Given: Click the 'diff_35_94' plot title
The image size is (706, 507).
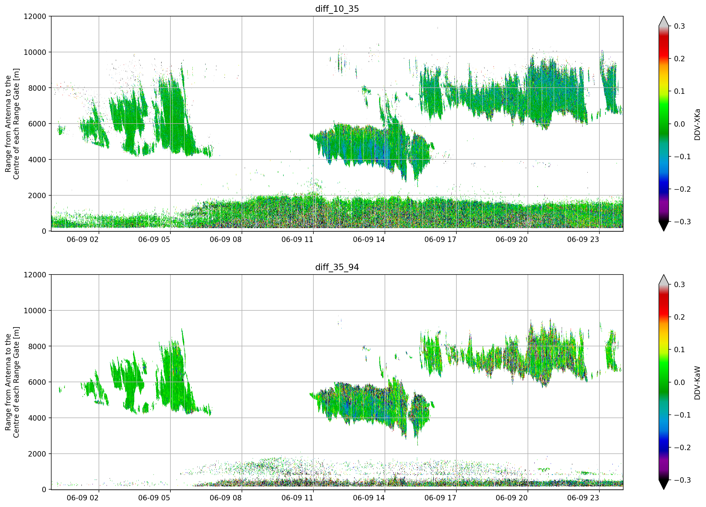Looking at the screenshot, I should pyautogui.click(x=337, y=267).
